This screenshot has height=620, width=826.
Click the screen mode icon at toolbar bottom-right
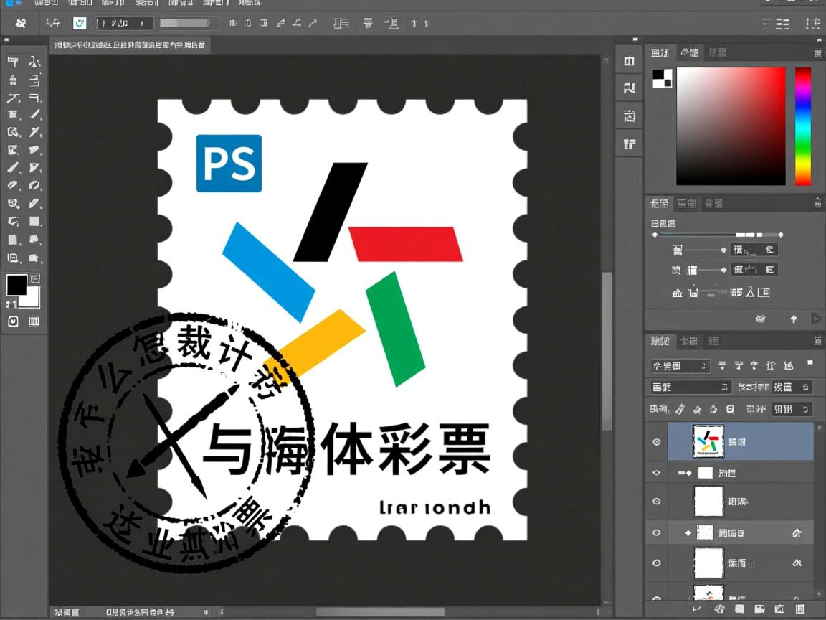pyautogui.click(x=34, y=321)
